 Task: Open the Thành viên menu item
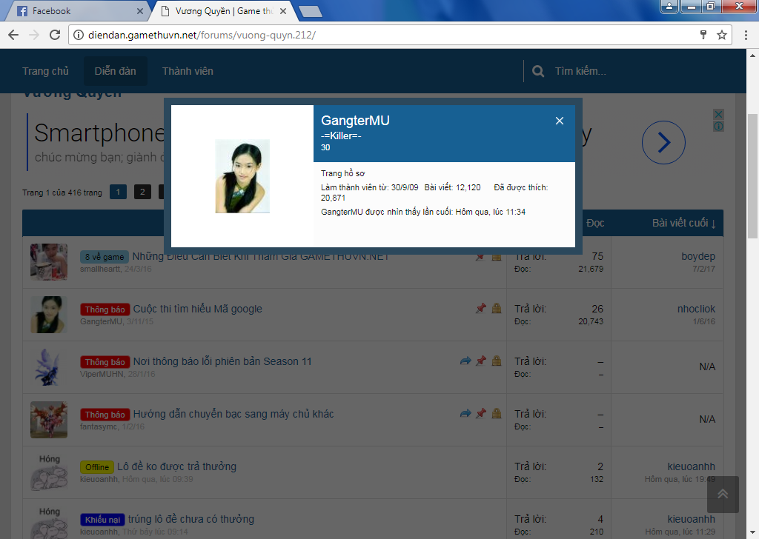(188, 71)
